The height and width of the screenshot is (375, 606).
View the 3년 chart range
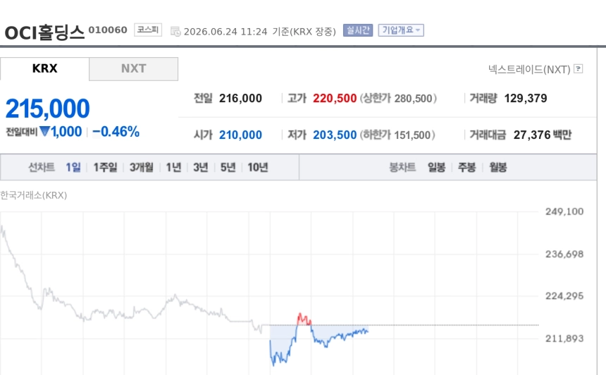point(201,167)
